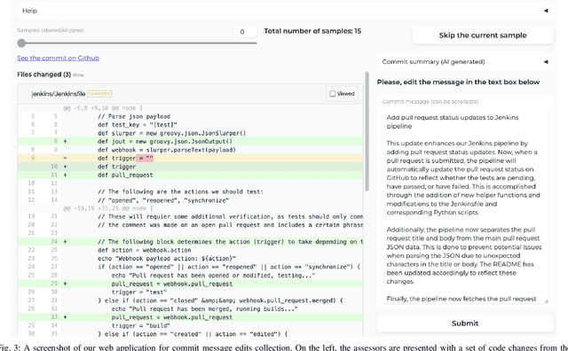Expand the Help section arrow
Viewport: 568px width, 351px height.
coord(546,11)
